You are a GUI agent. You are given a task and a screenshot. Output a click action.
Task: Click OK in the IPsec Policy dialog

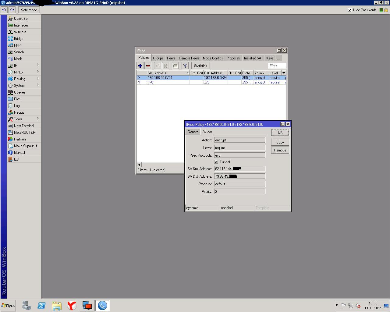[280, 133]
